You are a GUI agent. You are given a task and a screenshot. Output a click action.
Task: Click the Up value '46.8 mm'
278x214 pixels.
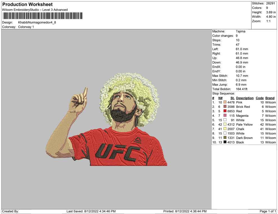tap(242, 58)
